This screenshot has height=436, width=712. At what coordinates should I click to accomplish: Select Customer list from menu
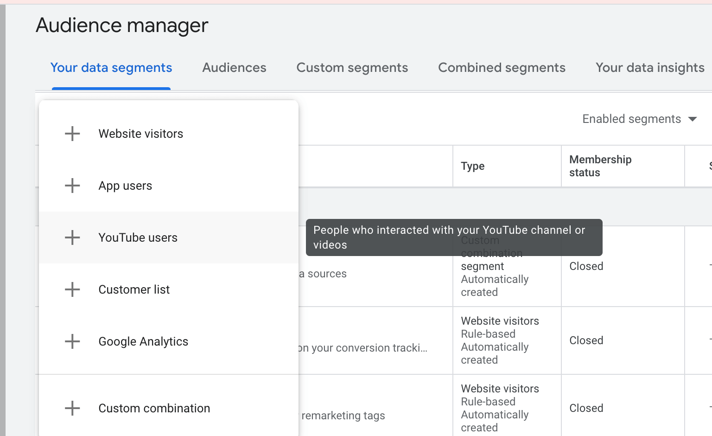[134, 289]
